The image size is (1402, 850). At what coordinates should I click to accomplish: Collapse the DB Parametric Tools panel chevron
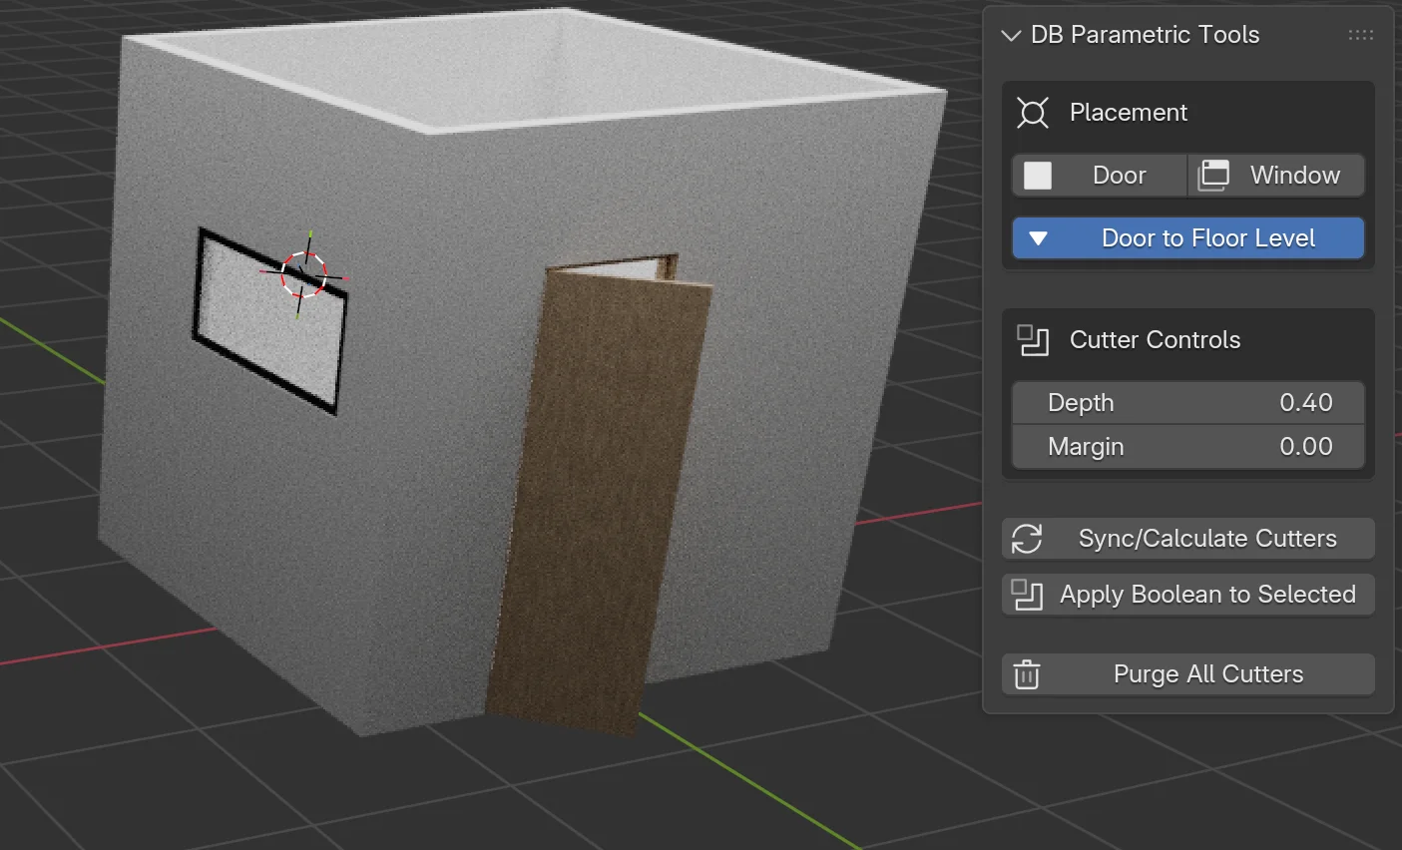(x=1011, y=36)
